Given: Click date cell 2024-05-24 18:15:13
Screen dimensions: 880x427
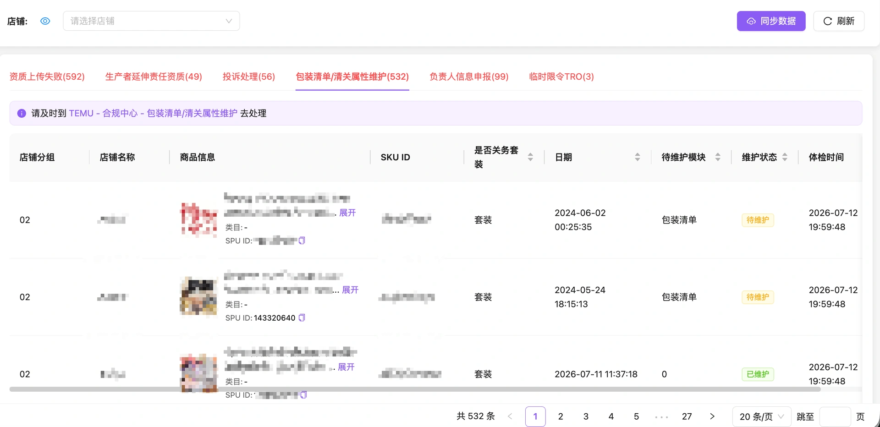Looking at the screenshot, I should (580, 297).
